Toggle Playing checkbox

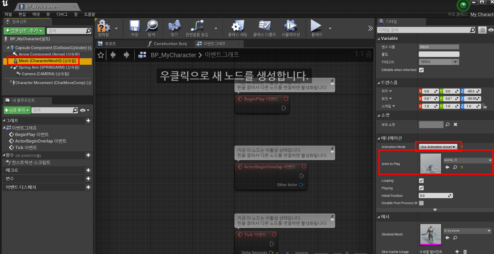pos(421,188)
